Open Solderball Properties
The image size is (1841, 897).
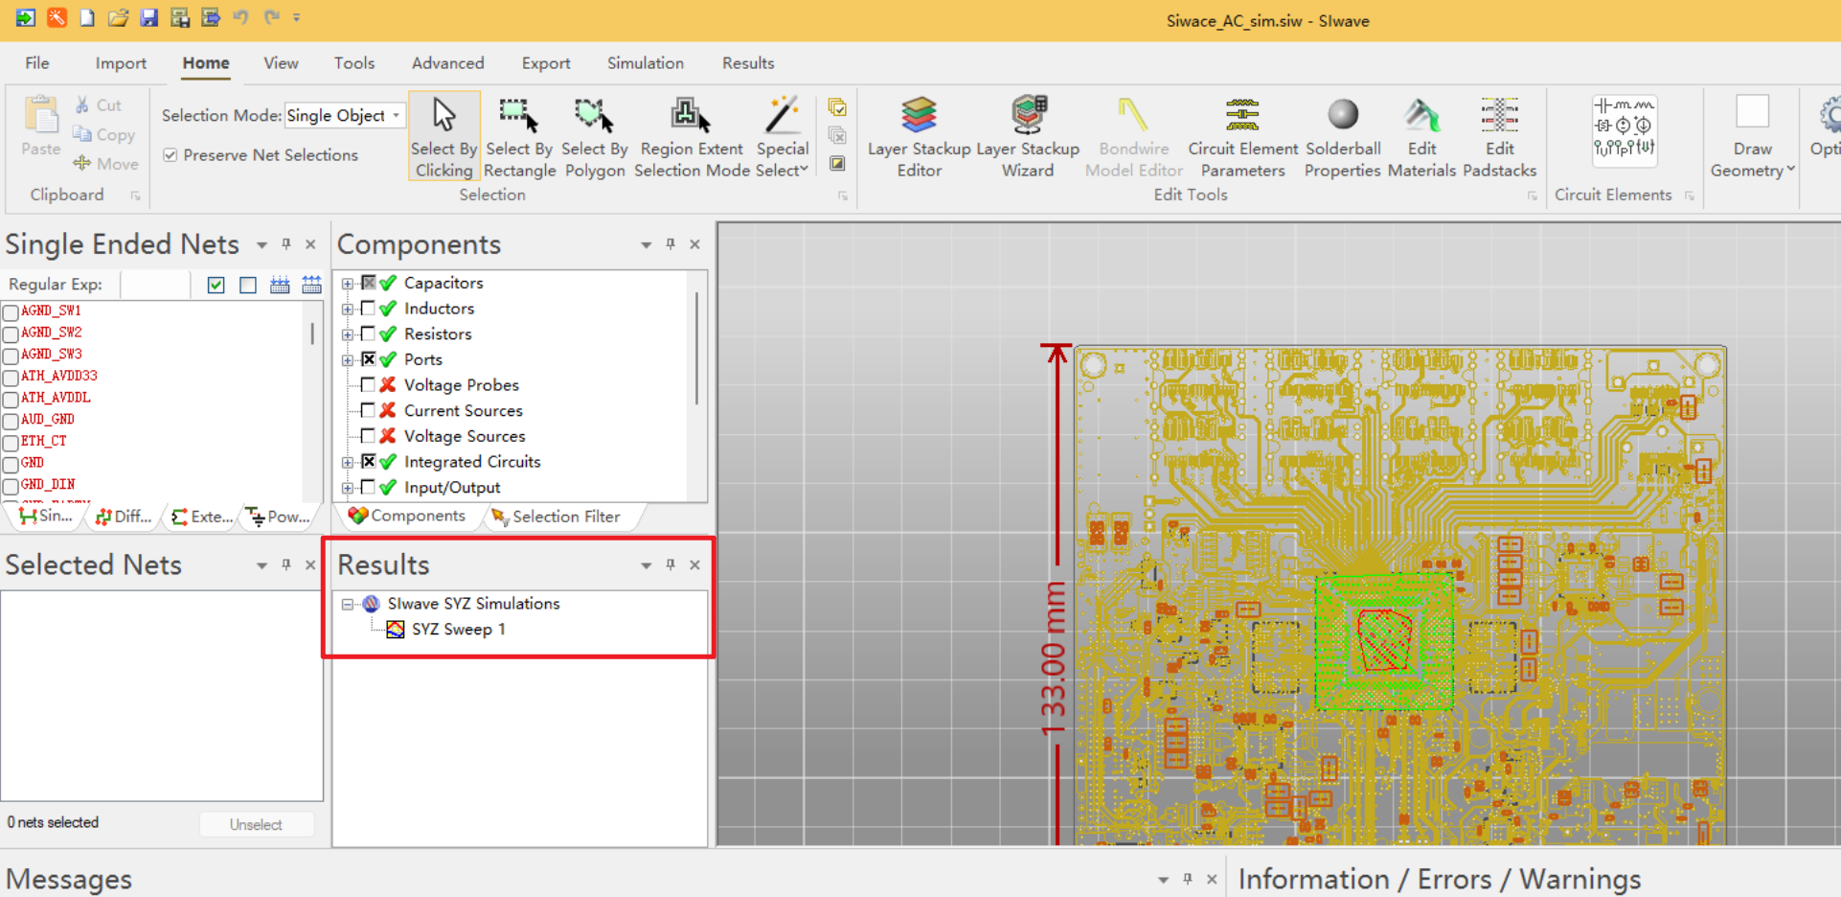[1343, 136]
